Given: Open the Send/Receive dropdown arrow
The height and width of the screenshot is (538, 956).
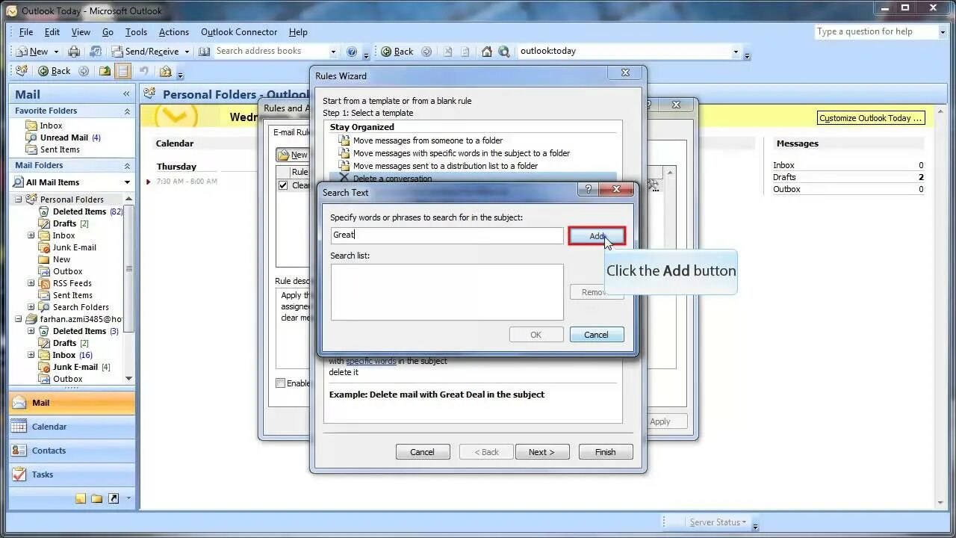Looking at the screenshot, I should (187, 52).
